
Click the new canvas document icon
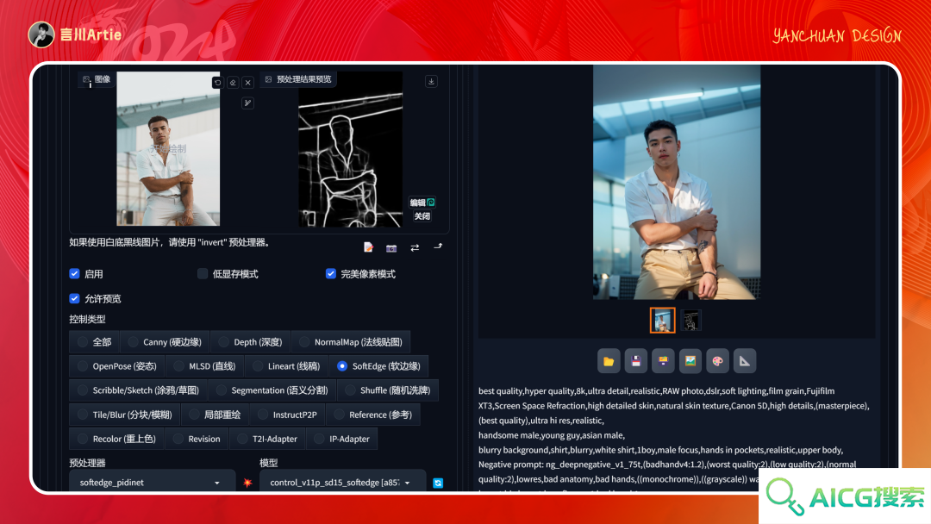[x=368, y=246]
